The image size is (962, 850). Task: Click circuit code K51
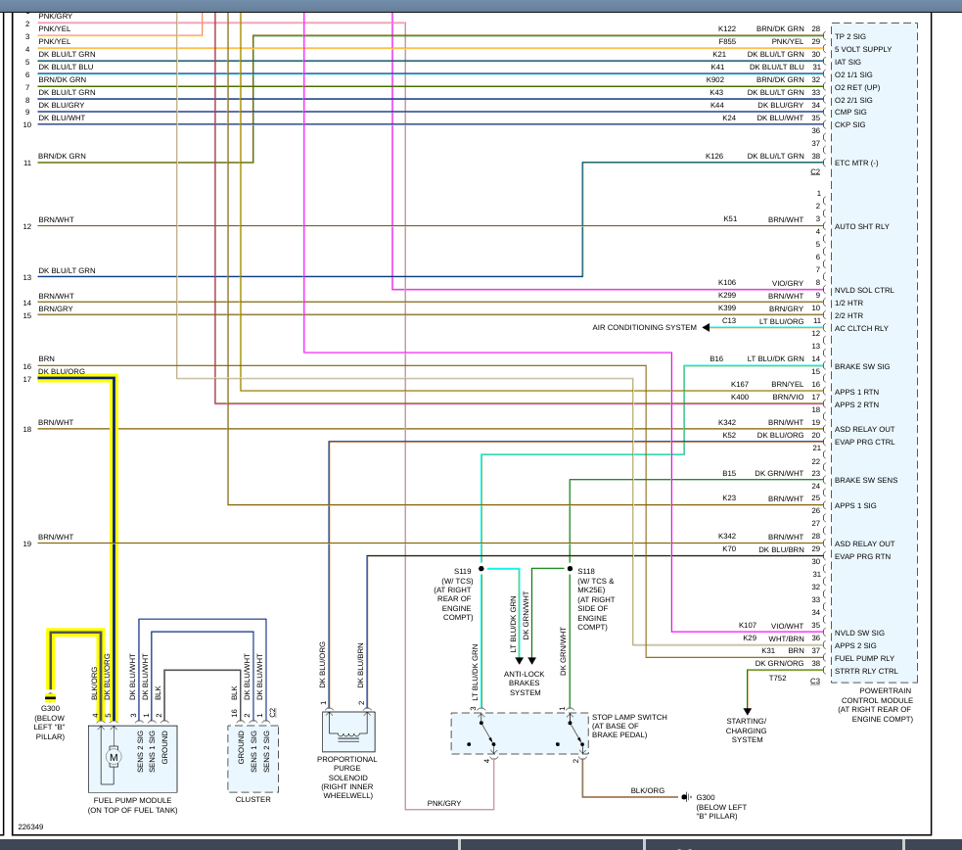coord(730,219)
